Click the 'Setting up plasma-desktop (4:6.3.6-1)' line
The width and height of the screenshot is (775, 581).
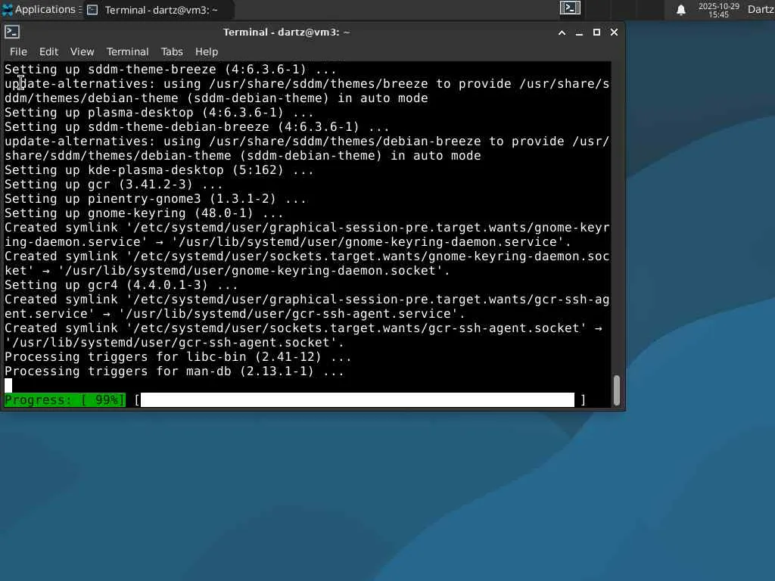pyautogui.click(x=159, y=112)
